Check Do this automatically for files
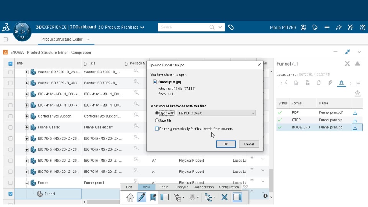 pyautogui.click(x=157, y=129)
